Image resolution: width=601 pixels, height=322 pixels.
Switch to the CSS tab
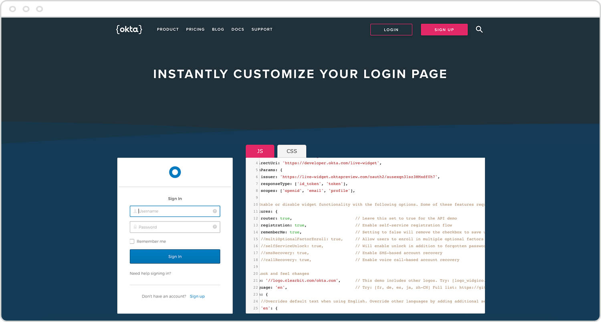click(292, 151)
